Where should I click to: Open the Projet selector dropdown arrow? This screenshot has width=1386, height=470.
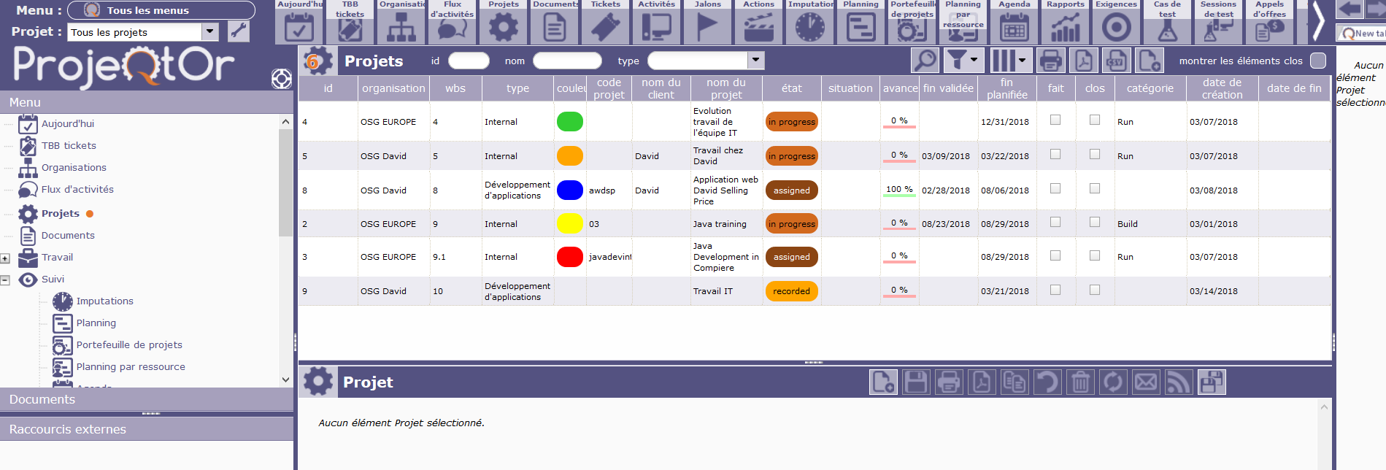pos(210,32)
